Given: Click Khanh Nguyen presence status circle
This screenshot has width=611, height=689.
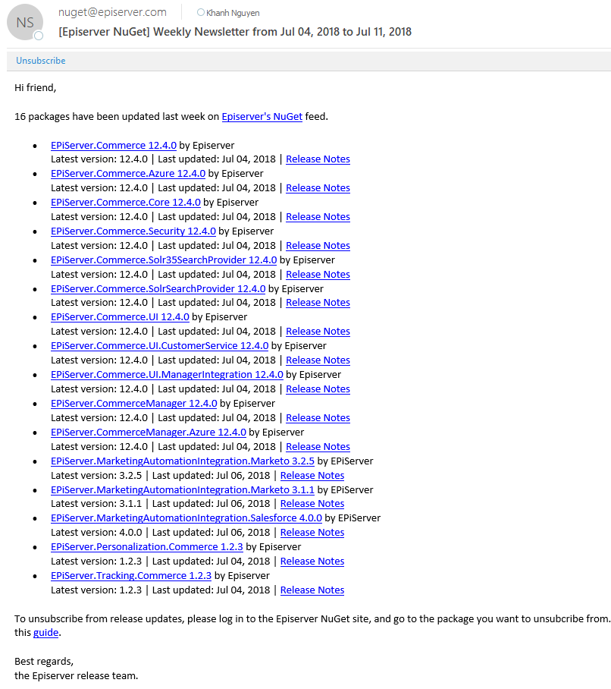Looking at the screenshot, I should tap(201, 12).
